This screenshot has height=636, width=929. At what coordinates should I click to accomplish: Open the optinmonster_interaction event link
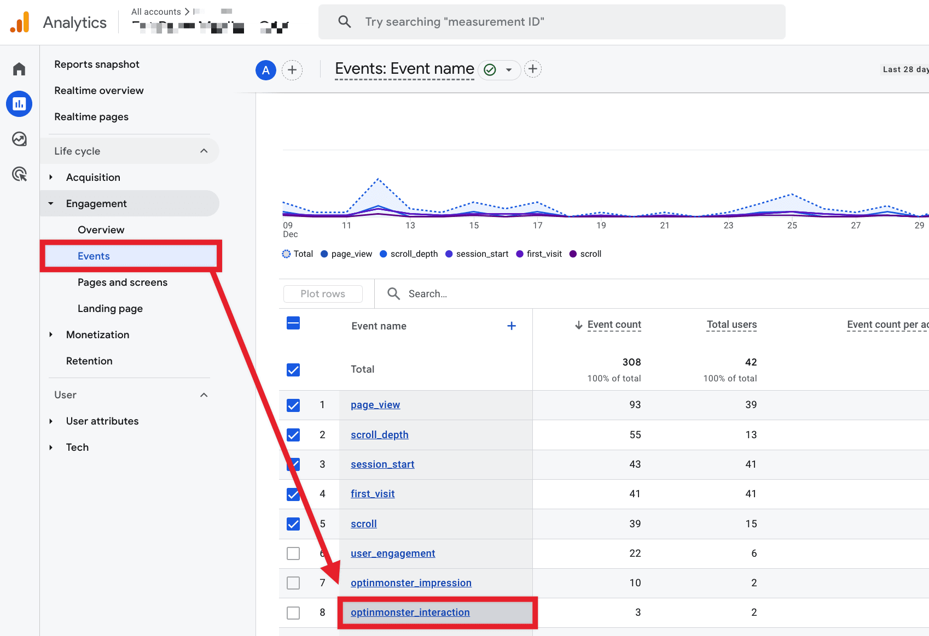tap(410, 612)
